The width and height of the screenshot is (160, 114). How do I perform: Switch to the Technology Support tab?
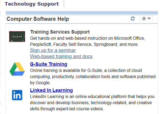coord(32,4)
